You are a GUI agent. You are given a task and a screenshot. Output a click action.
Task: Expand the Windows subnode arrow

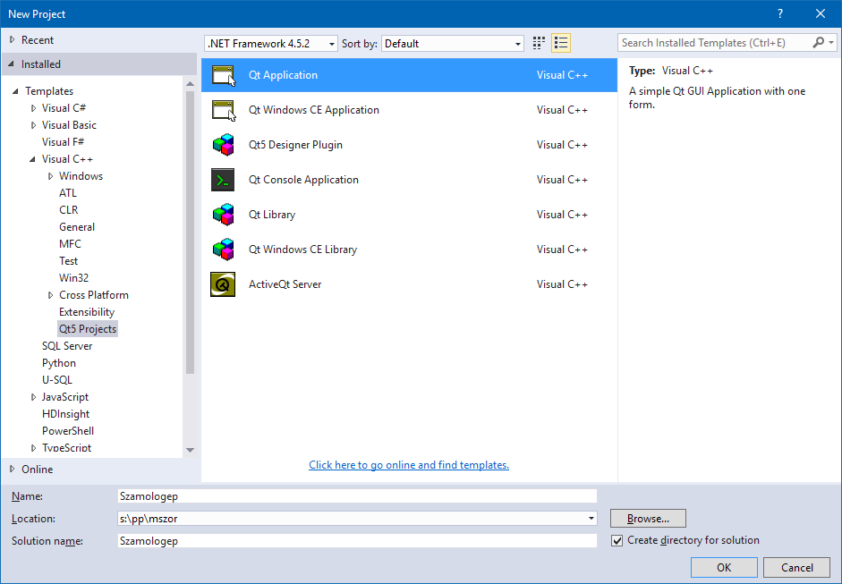[x=50, y=176]
